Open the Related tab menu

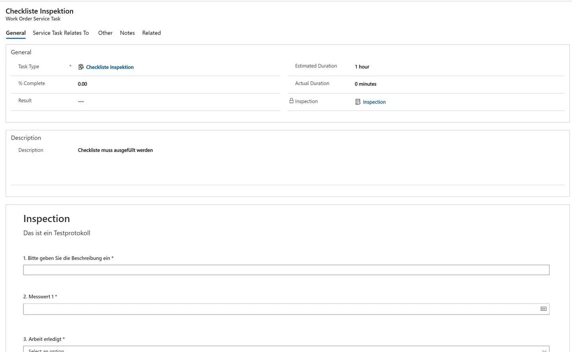(x=151, y=33)
